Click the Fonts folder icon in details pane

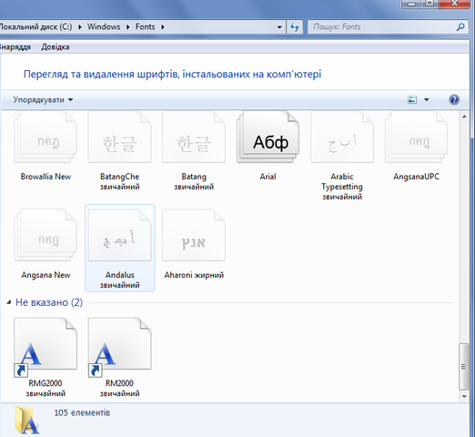(x=27, y=421)
